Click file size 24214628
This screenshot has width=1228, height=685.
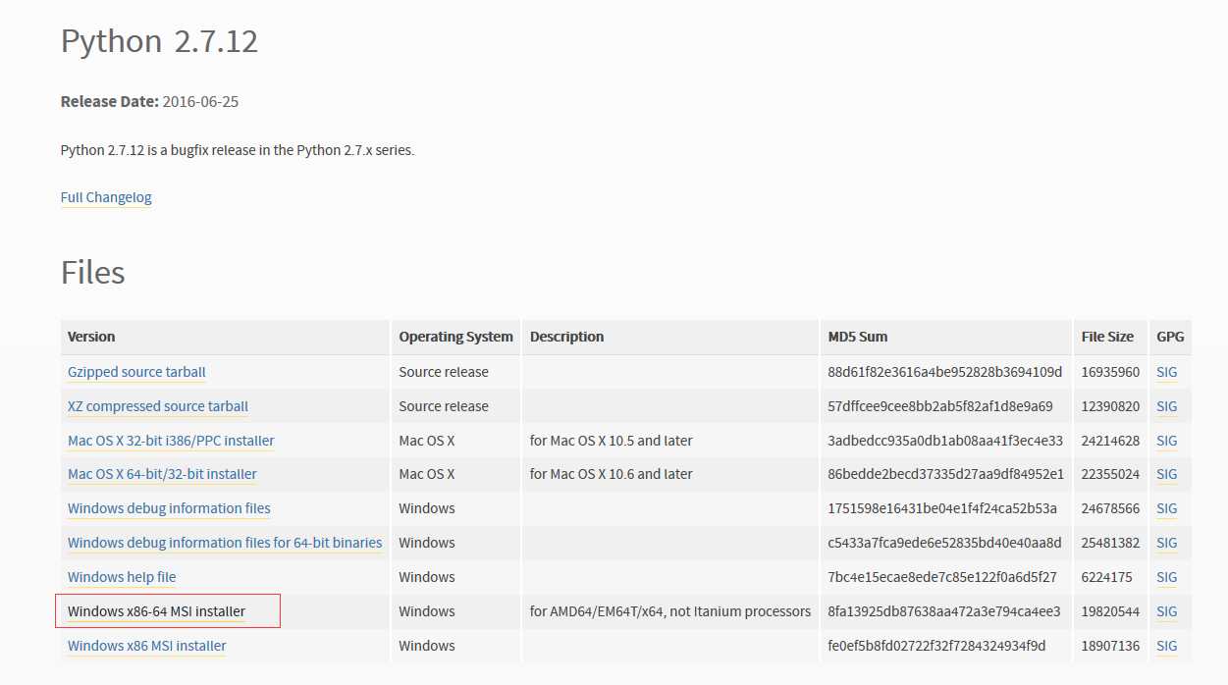pos(1110,441)
